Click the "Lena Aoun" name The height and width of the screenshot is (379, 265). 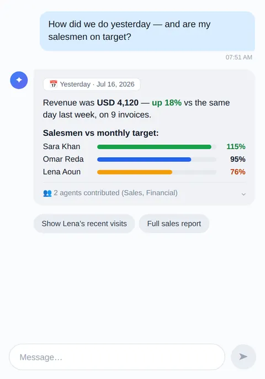click(62, 172)
